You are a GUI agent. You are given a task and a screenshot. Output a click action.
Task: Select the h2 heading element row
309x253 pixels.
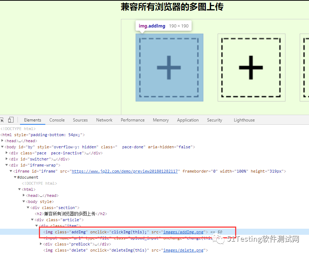[x=70, y=214]
